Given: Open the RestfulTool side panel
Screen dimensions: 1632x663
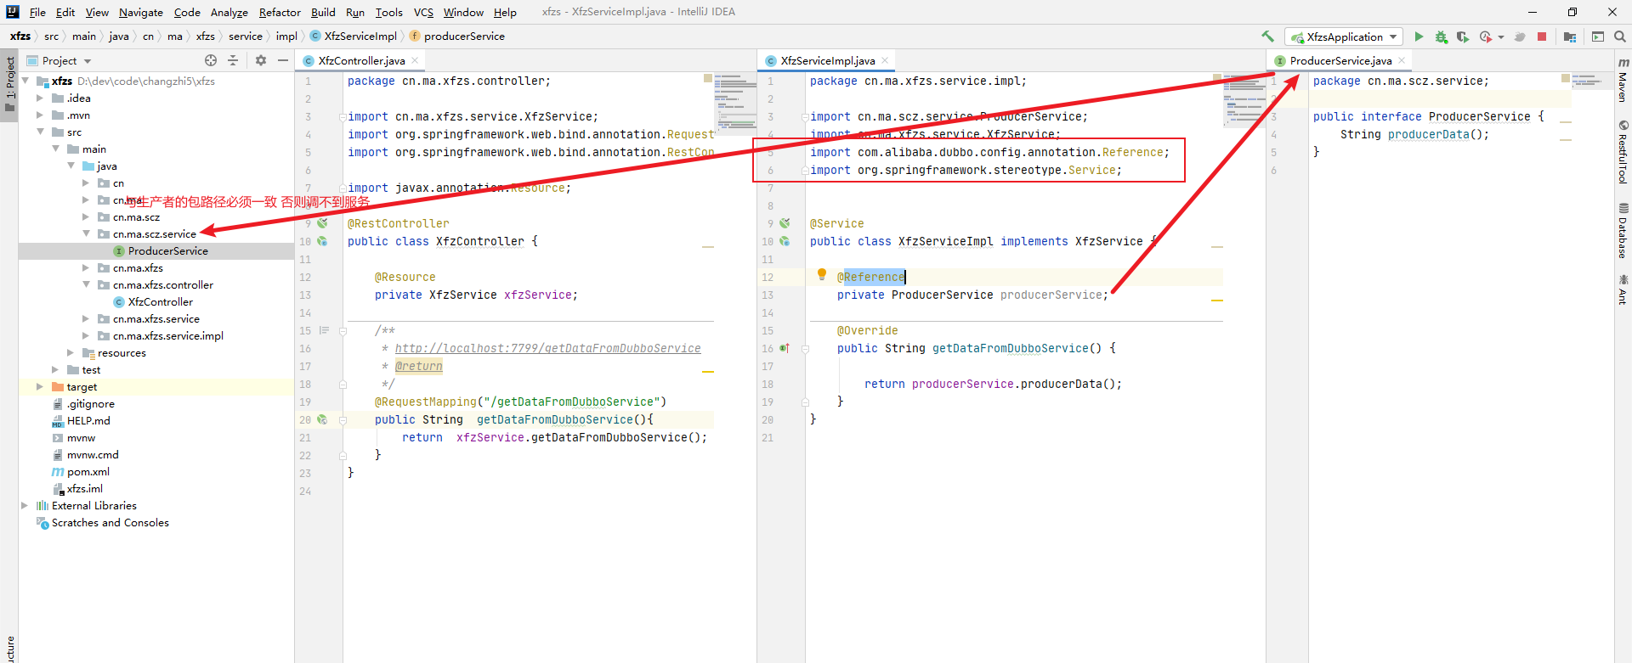Looking at the screenshot, I should (1623, 153).
